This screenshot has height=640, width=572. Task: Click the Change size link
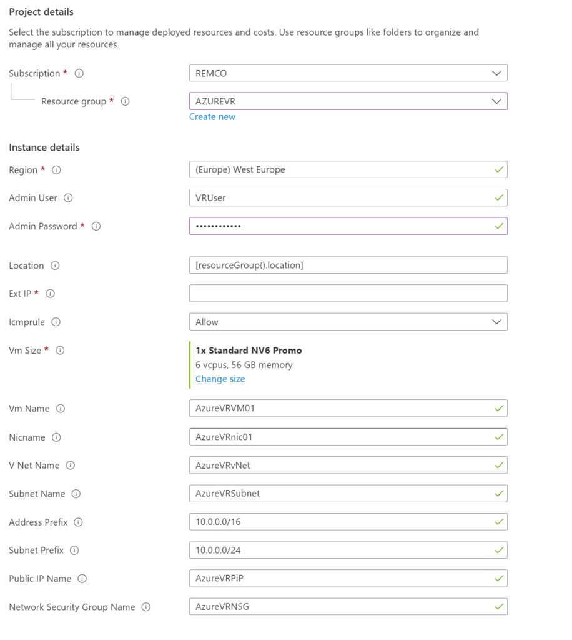(x=220, y=379)
